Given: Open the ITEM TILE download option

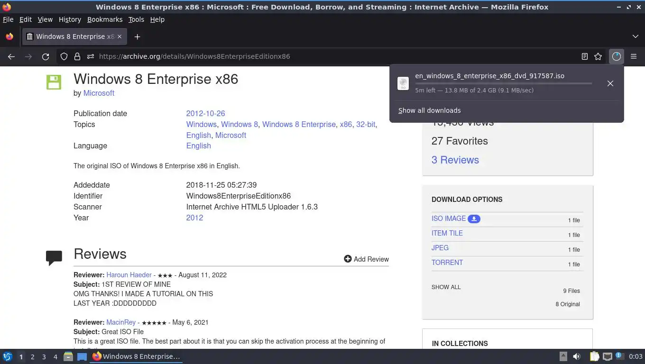Looking at the screenshot, I should 447,233.
